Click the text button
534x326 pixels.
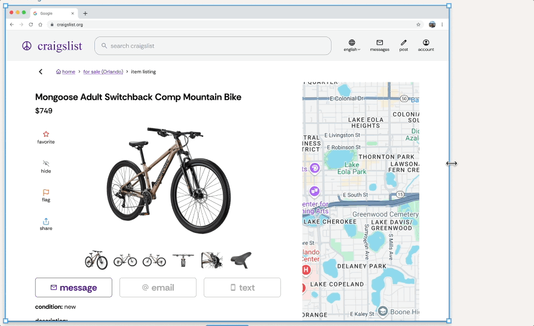coord(242,288)
